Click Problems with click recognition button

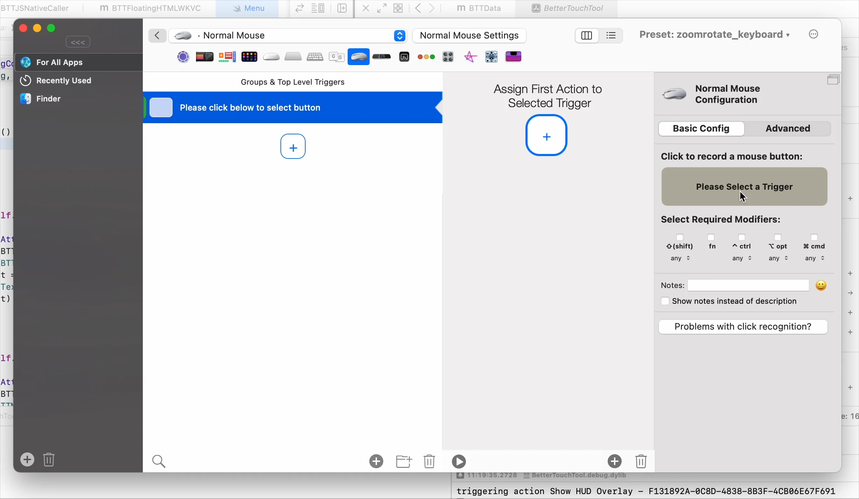coord(743,327)
